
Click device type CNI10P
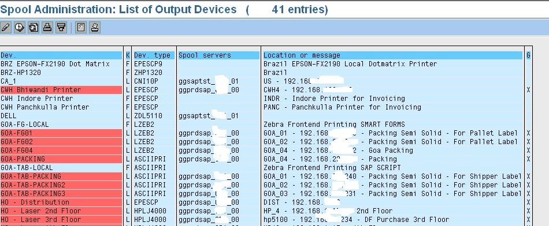click(x=146, y=81)
